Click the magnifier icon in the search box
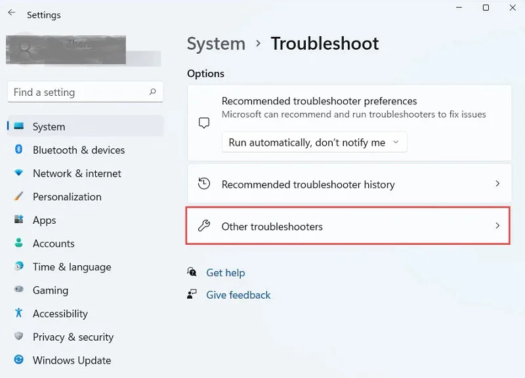This screenshot has width=525, height=378. pos(153,91)
